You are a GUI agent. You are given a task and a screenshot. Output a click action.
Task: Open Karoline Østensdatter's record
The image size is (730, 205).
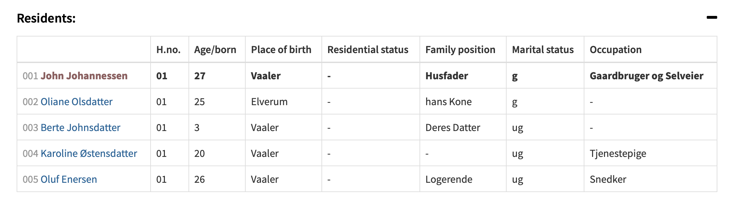click(x=89, y=154)
